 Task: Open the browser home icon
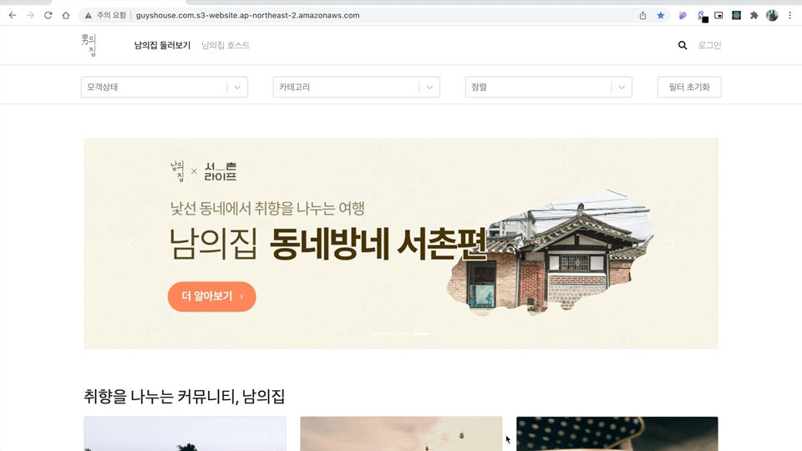66,15
